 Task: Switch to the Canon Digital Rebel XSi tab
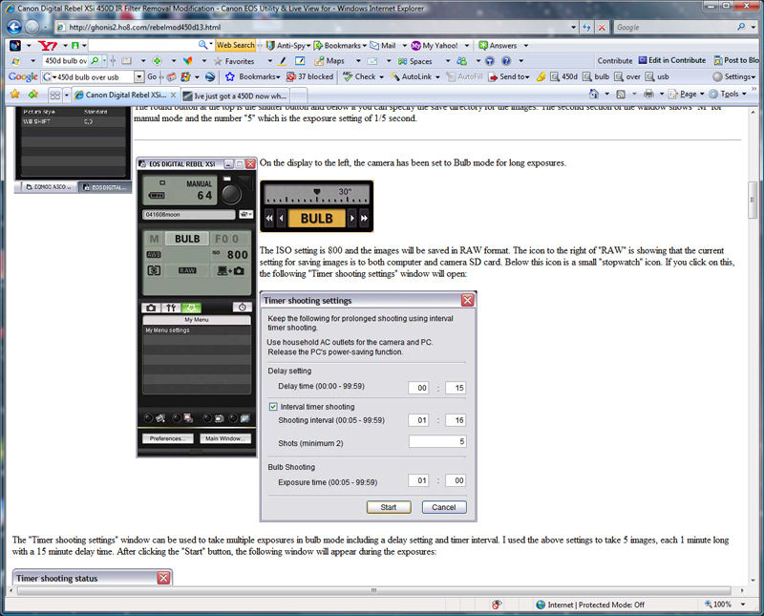click(125, 96)
